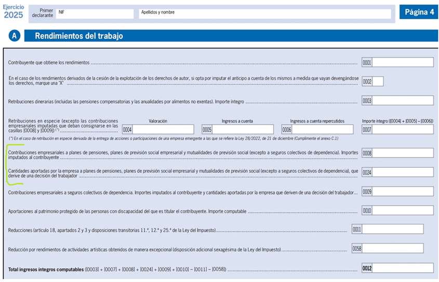Viewport: 439px width, 282px height.
Task: Mark the X checkbox for box 0002
Action: (x=378, y=82)
